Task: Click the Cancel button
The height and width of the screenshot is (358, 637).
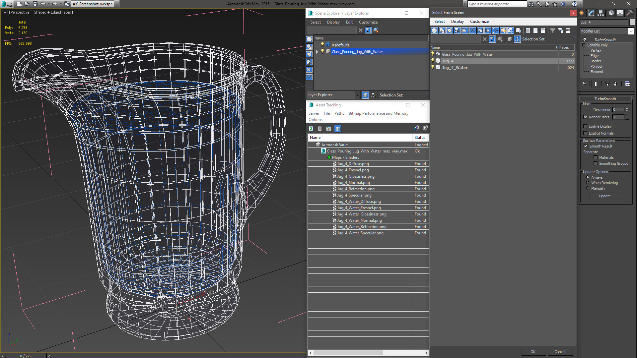Action: coord(560,352)
